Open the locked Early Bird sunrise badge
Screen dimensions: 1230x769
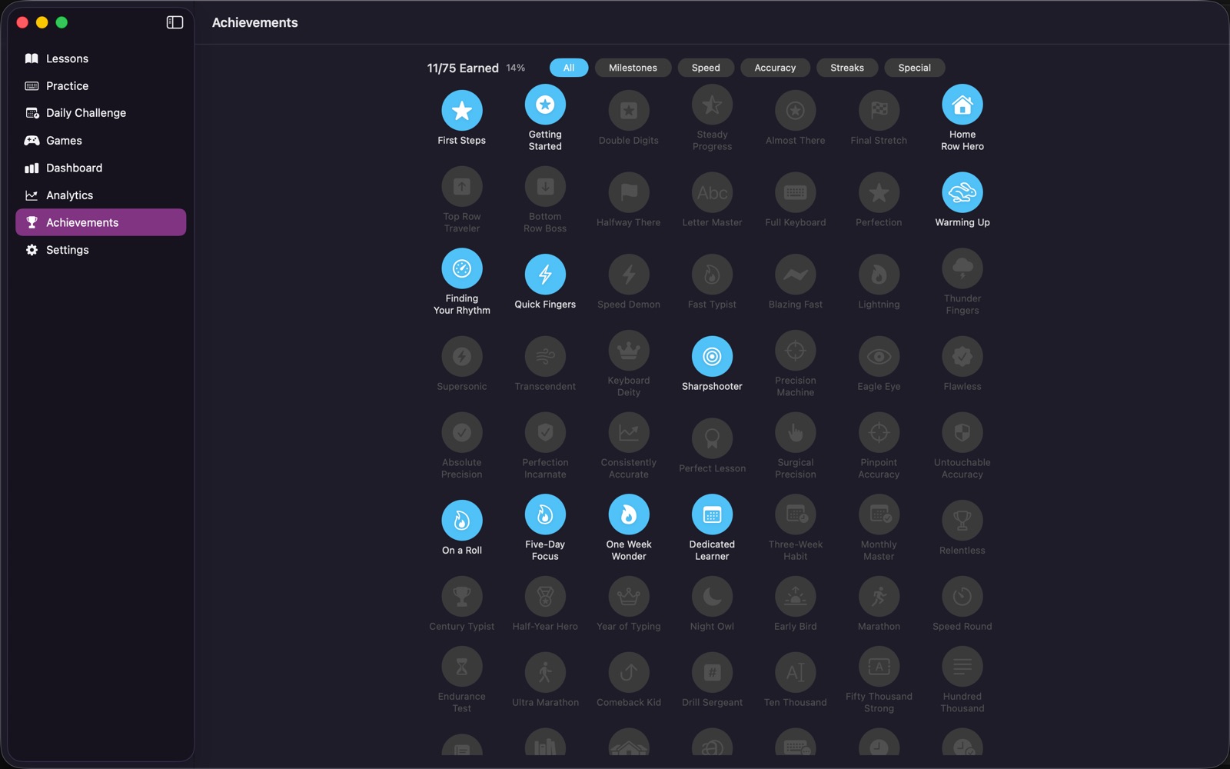(795, 597)
